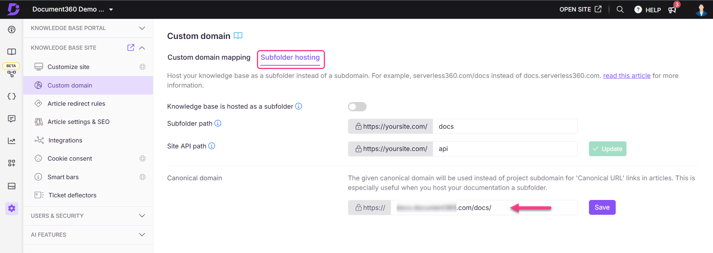713x253 pixels.
Task: Click info icon beside Subfolder path
Action: [x=218, y=123]
